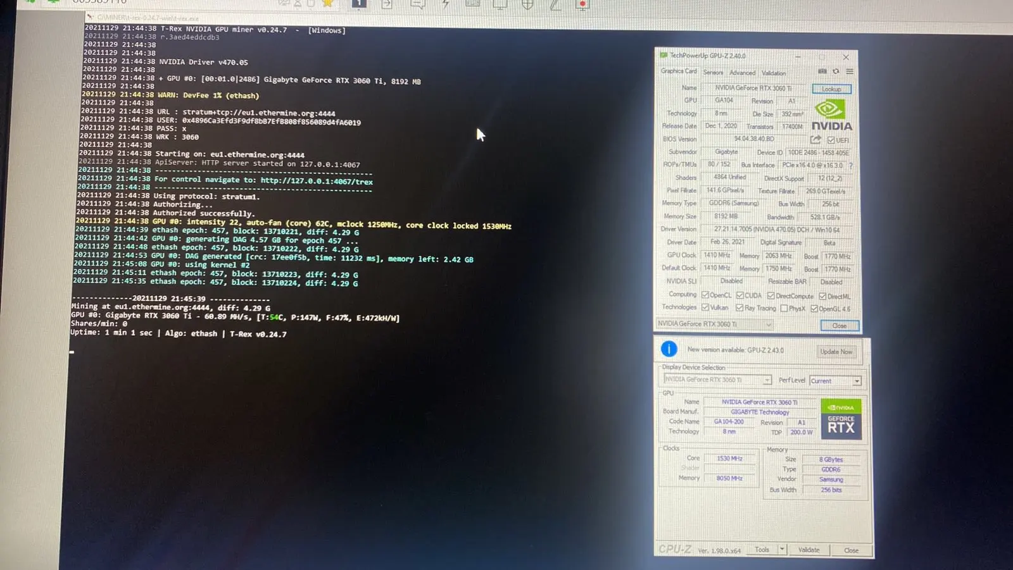Toggle the UEFI checkbox
This screenshot has width=1013, height=570.
831,140
